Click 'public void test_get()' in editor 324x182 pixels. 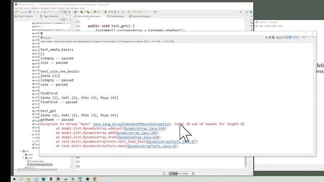(x=111, y=26)
